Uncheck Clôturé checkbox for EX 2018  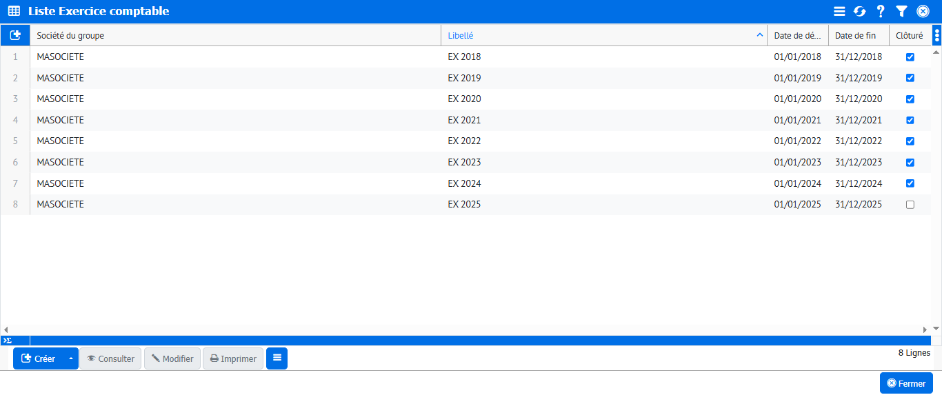[910, 57]
